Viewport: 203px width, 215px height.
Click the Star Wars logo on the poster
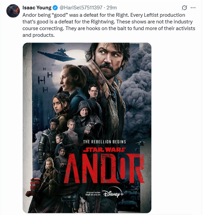(104, 150)
